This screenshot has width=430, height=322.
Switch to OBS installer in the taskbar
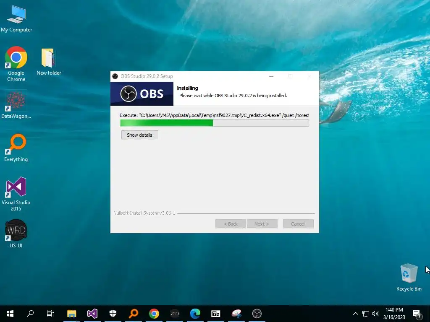point(257,314)
